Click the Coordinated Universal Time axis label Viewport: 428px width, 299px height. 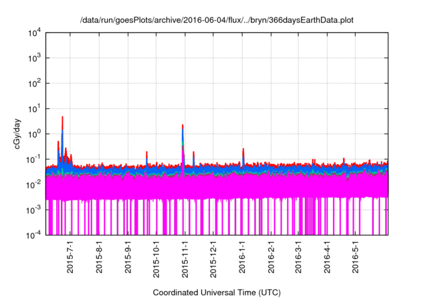pos(217,292)
